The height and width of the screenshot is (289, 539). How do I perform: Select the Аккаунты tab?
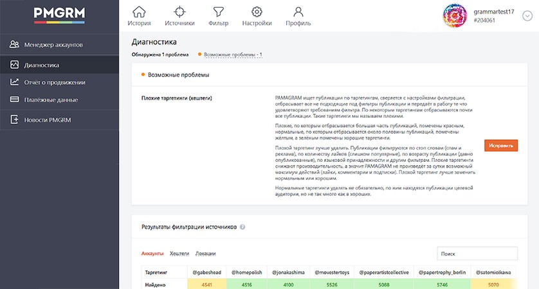(x=152, y=254)
